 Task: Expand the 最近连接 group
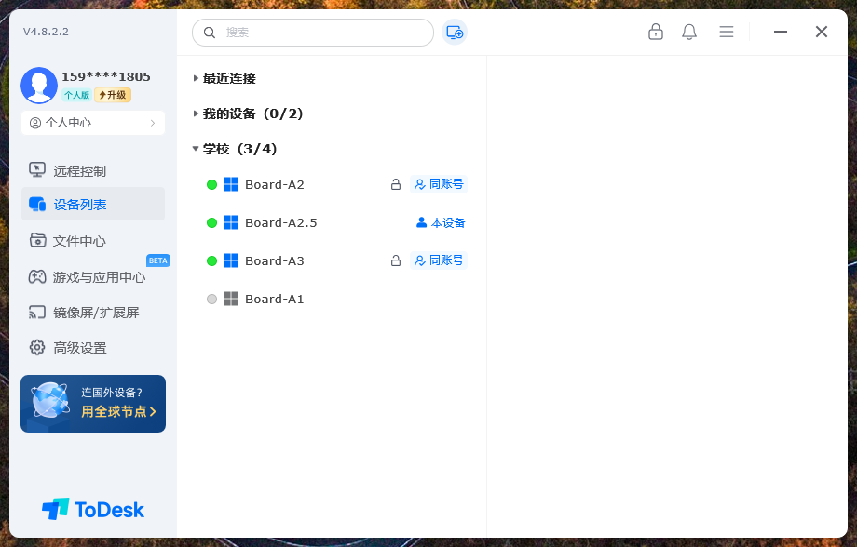tap(228, 79)
